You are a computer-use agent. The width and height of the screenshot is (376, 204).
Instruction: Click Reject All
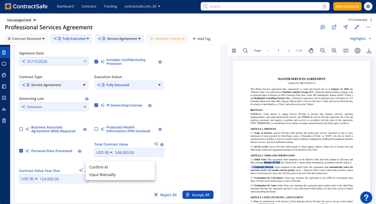pos(165,194)
